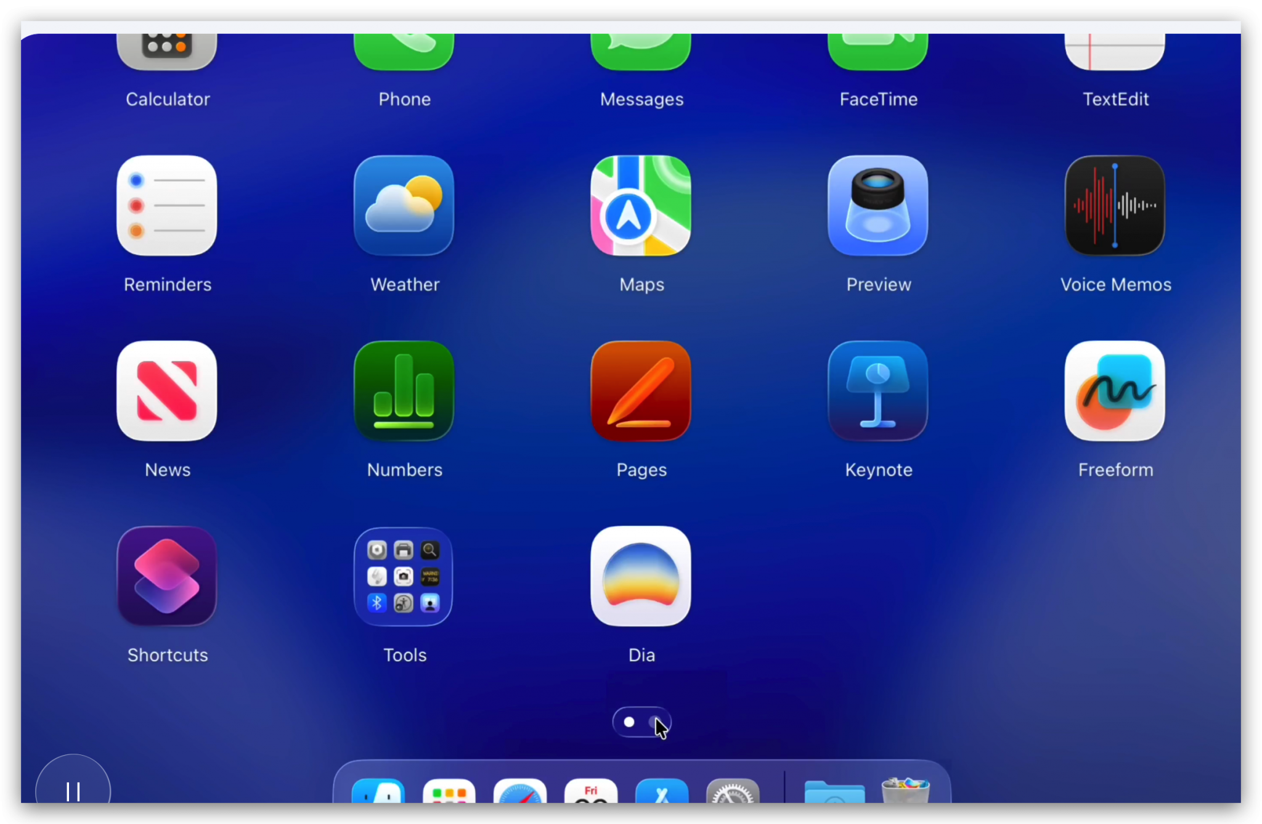This screenshot has height=824, width=1262.
Task: Launch the Maps app
Action: 641,205
